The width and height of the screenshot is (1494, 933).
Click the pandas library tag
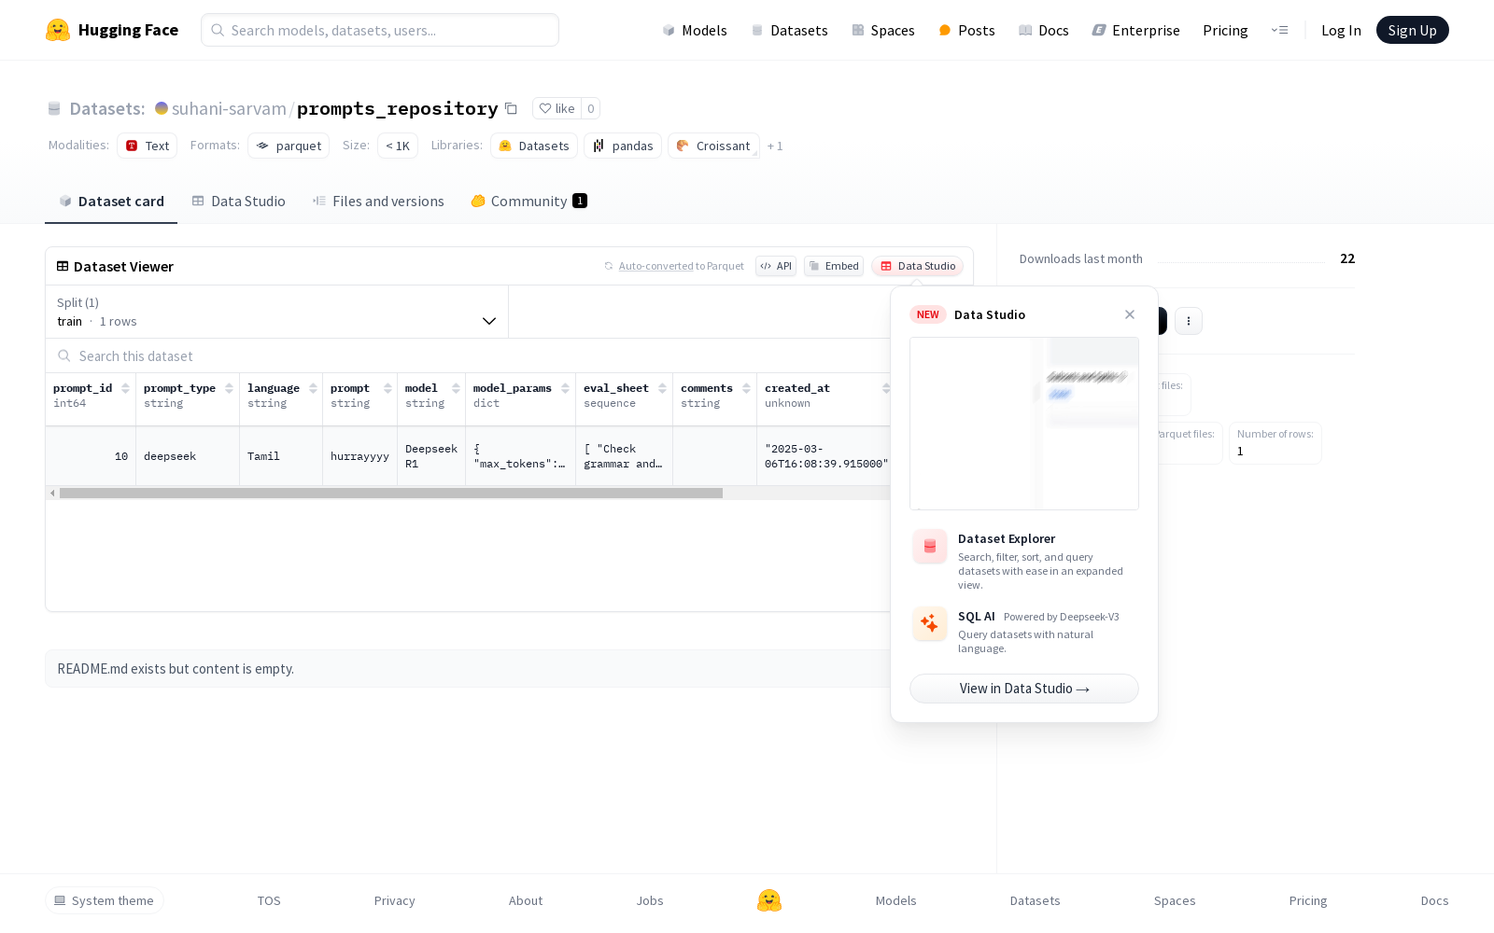pyautogui.click(x=623, y=146)
